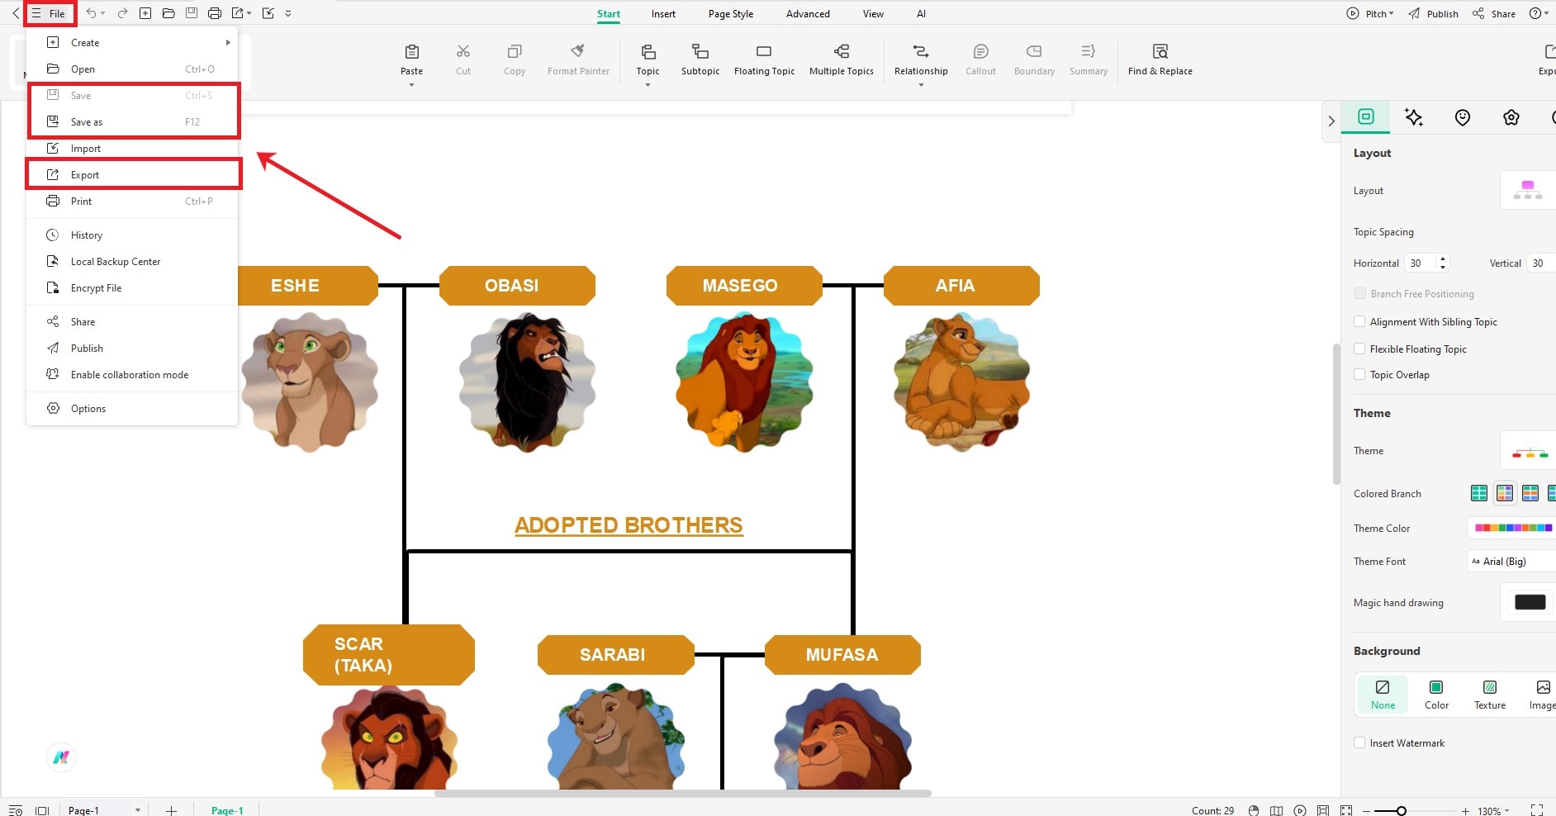Open the AI sparkle panel tab
Screen dimensions: 1556x816
(x=1414, y=117)
